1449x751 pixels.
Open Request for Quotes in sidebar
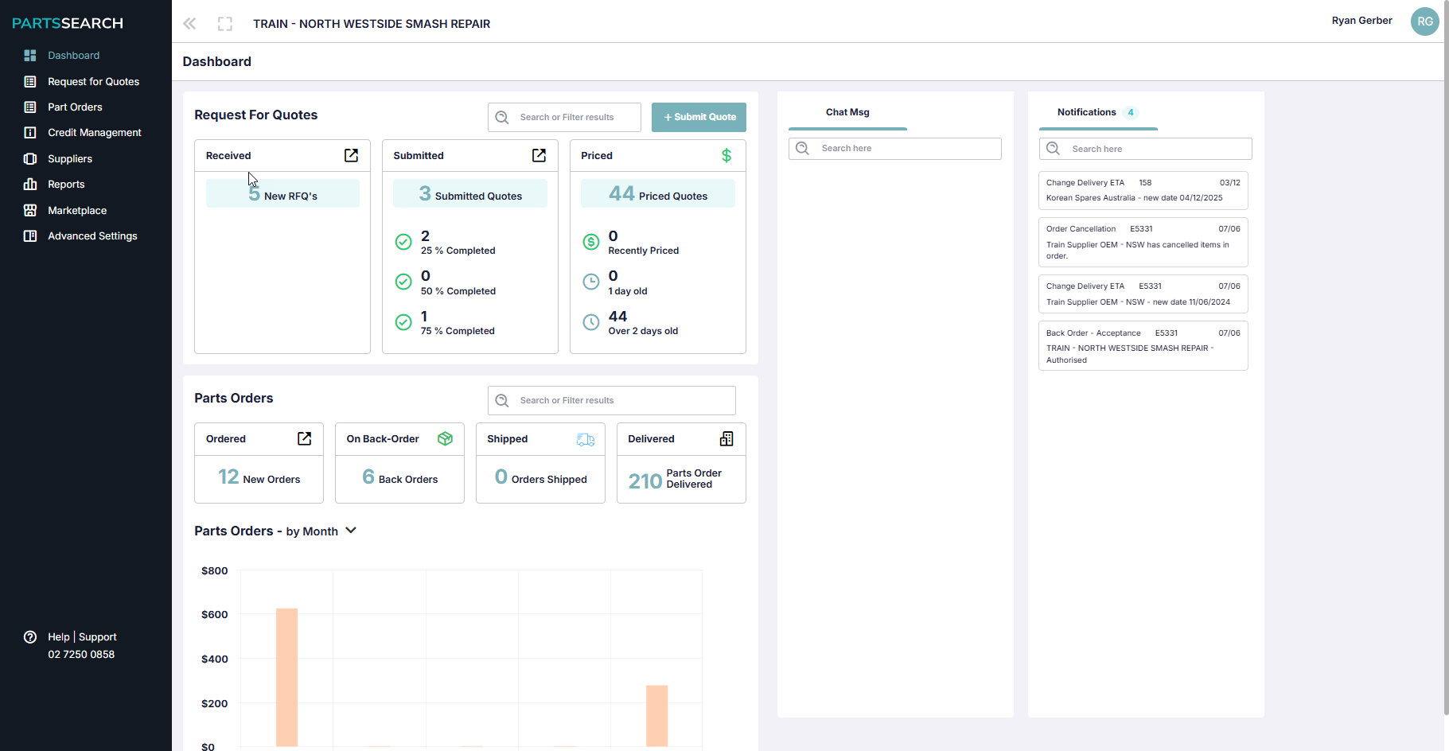[x=93, y=81]
